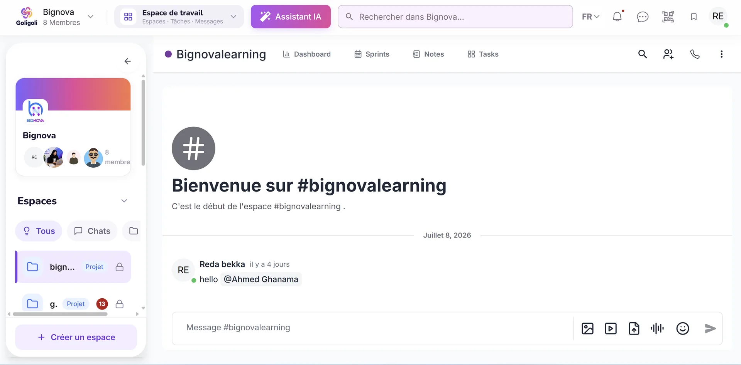
Task: Upload a file with document icon
Action: pyautogui.click(x=634, y=328)
